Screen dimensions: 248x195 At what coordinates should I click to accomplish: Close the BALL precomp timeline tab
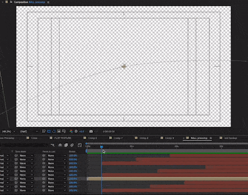click(x=184, y=138)
